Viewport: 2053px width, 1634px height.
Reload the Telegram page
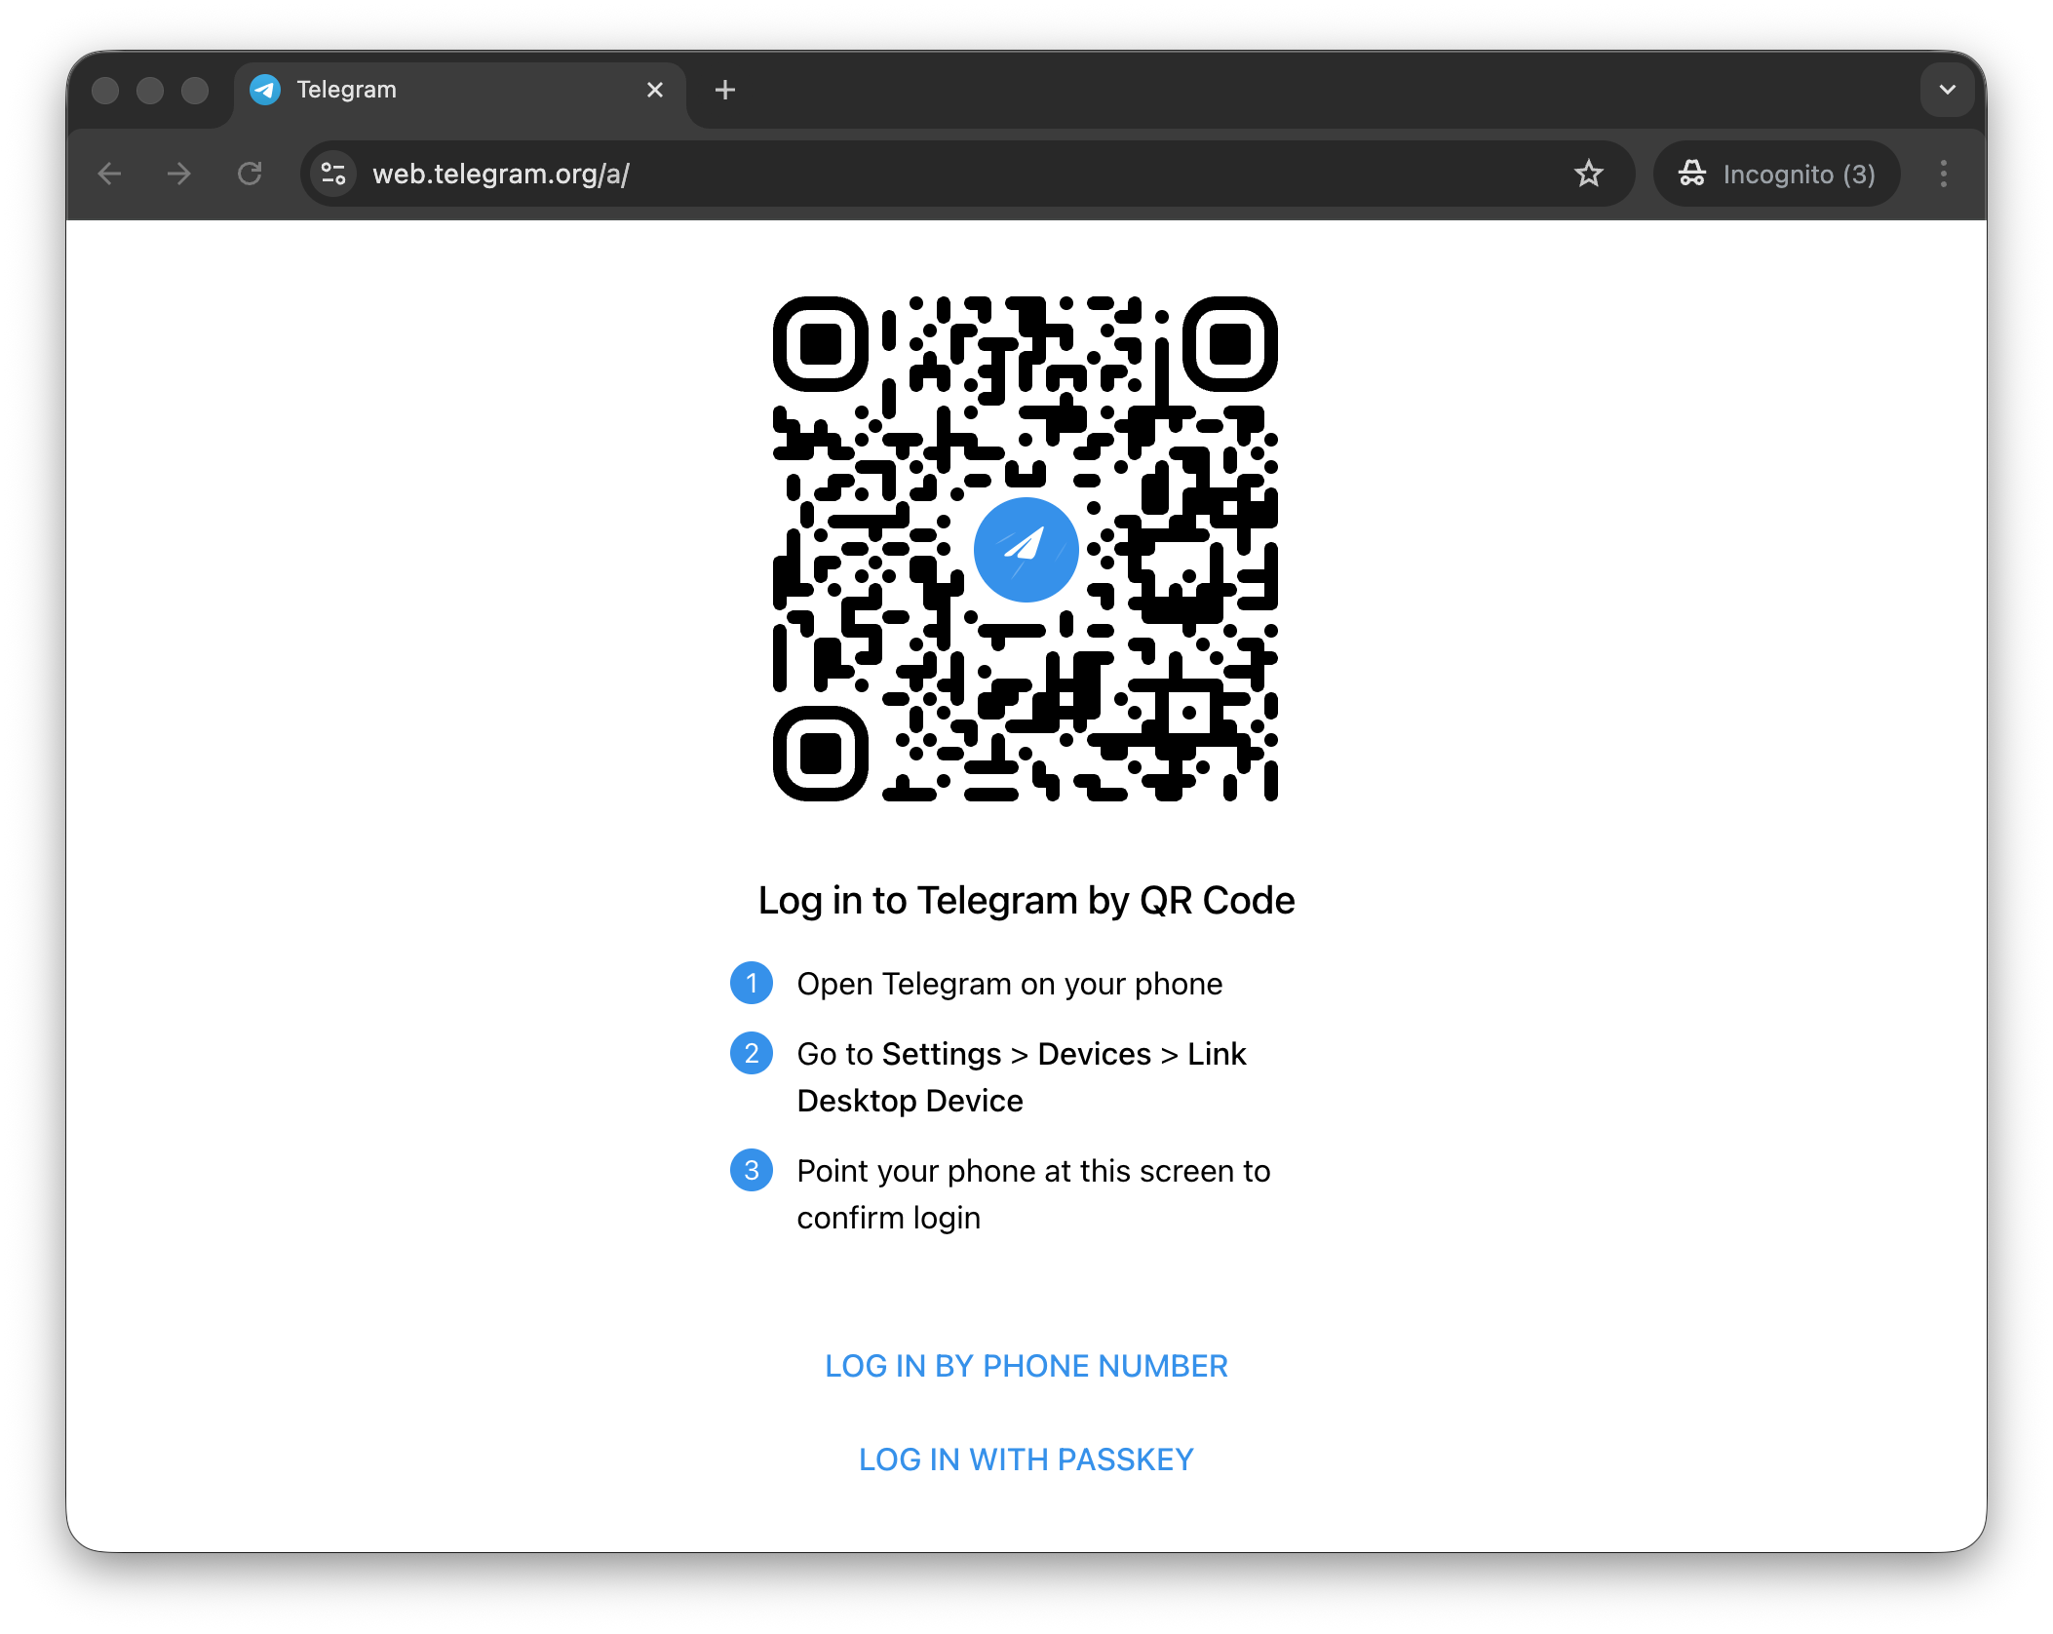tap(250, 174)
